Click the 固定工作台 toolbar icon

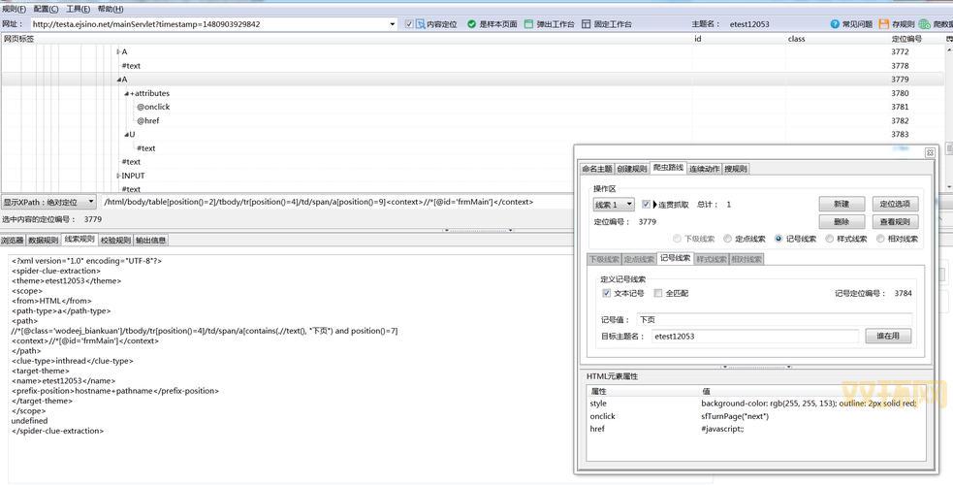point(587,24)
